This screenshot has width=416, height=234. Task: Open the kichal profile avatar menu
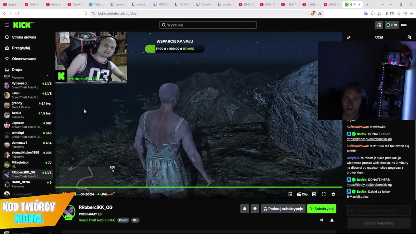tap(404, 25)
